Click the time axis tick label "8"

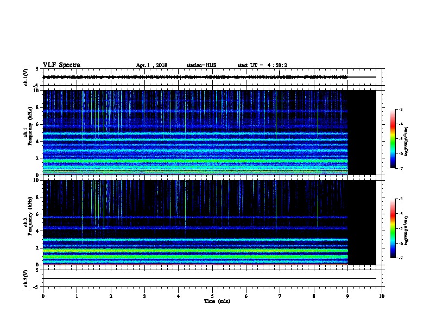[314, 296]
